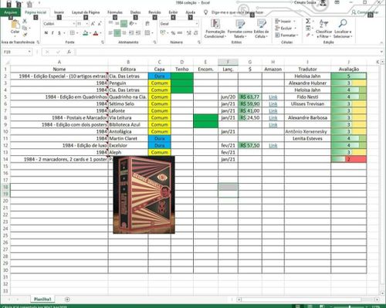Select the Planilha1 sheet tab
Screen dimensions: 386x308
point(42,299)
